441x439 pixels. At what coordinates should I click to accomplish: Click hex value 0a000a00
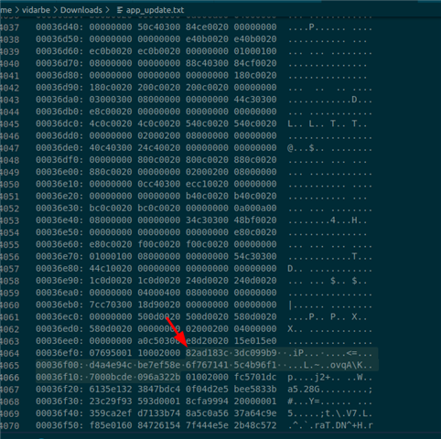[255, 209]
